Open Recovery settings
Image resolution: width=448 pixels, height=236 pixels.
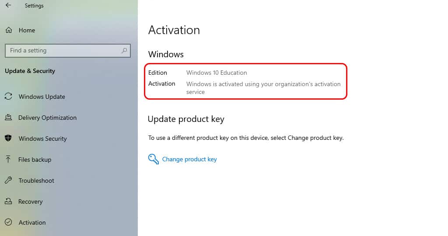[x=30, y=201]
